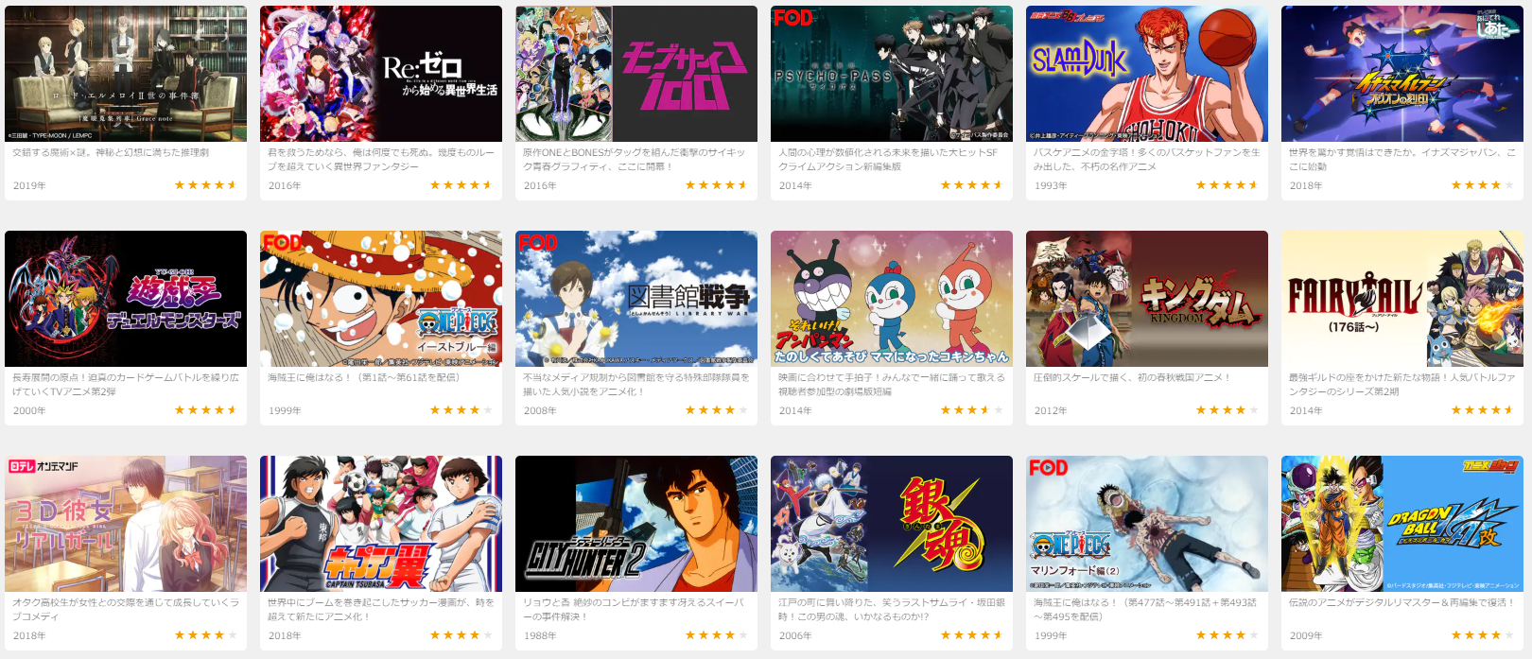The image size is (1532, 659).
Task: Click the Anpanman movie thumbnail
Action: (892, 299)
